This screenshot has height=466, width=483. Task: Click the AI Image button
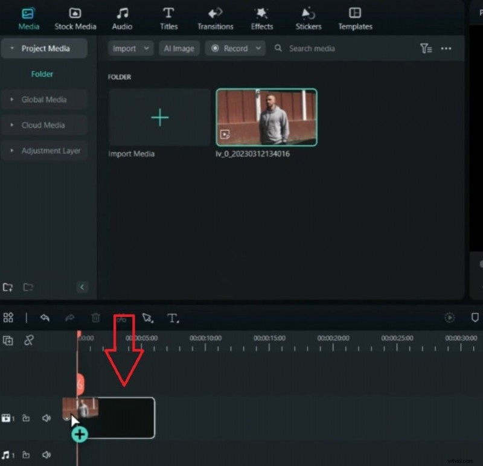179,48
